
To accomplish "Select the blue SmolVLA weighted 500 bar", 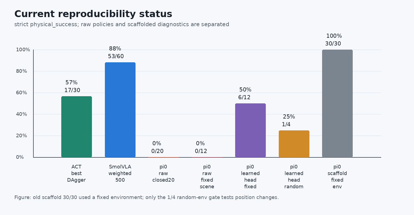I will coord(120,110).
